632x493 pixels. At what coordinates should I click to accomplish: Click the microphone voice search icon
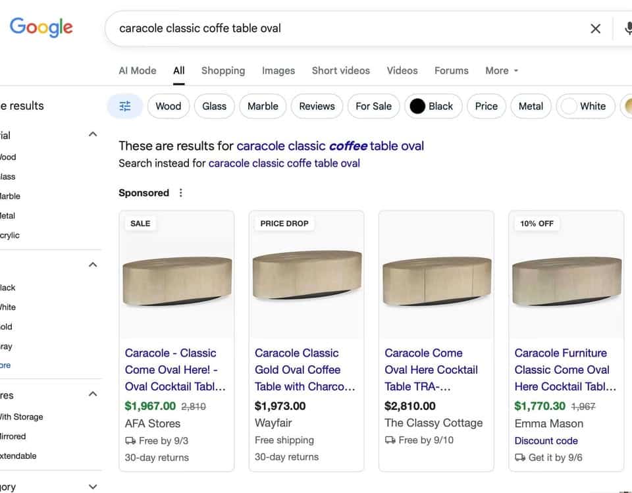[627, 28]
